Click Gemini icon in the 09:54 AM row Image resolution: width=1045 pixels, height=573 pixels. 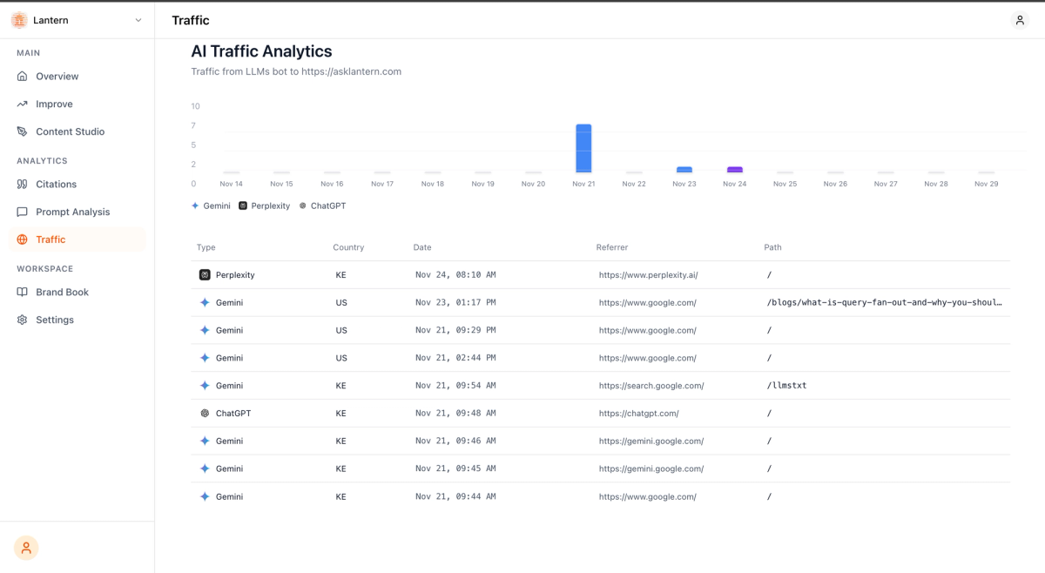205,386
